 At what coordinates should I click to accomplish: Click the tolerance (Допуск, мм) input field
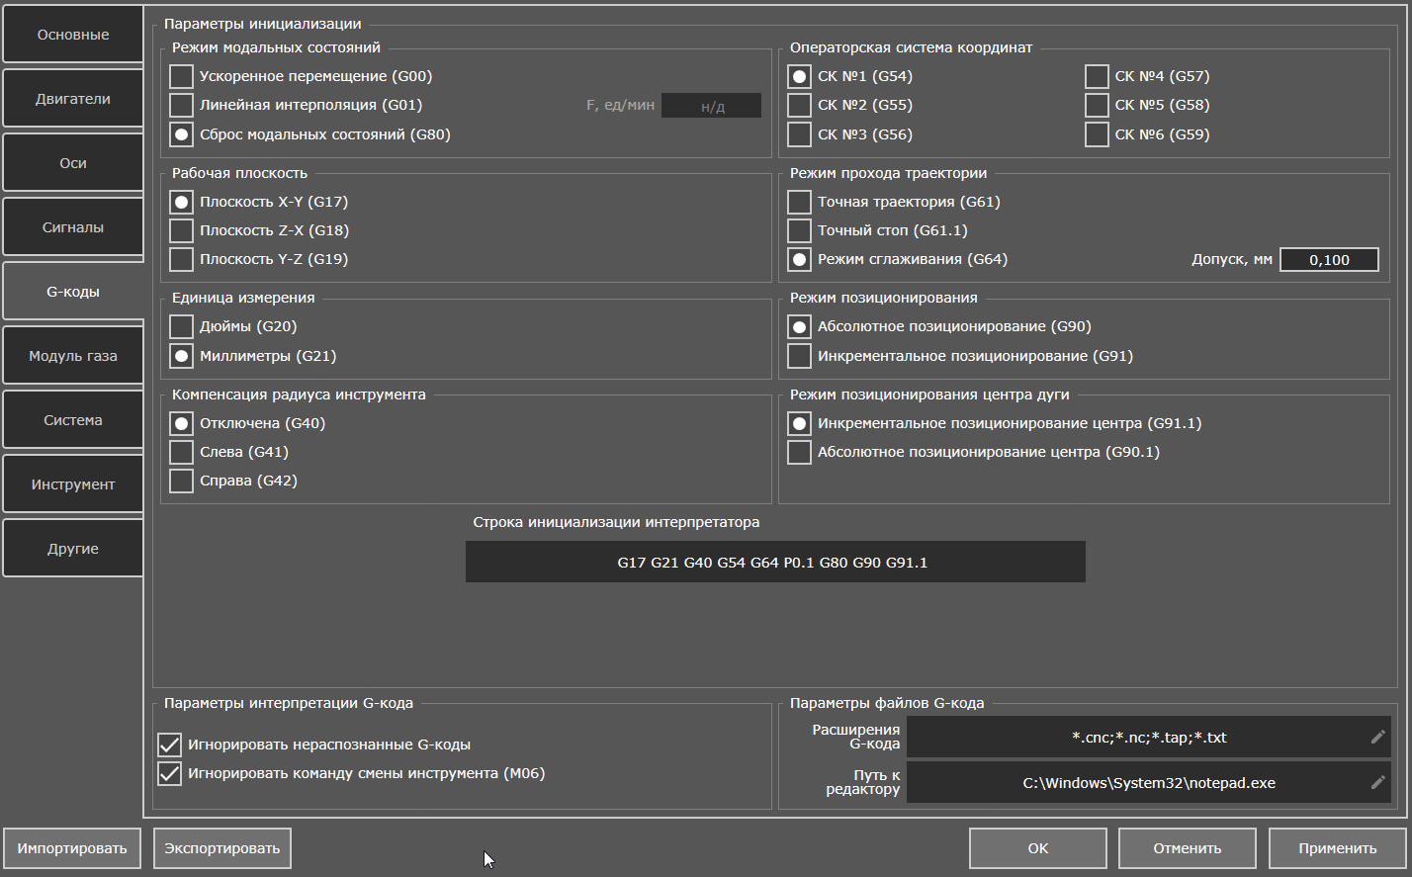[x=1329, y=259]
